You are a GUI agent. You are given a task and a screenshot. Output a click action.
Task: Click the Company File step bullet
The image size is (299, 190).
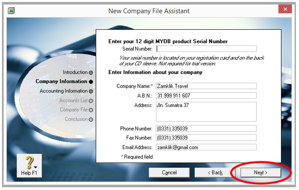(91, 110)
